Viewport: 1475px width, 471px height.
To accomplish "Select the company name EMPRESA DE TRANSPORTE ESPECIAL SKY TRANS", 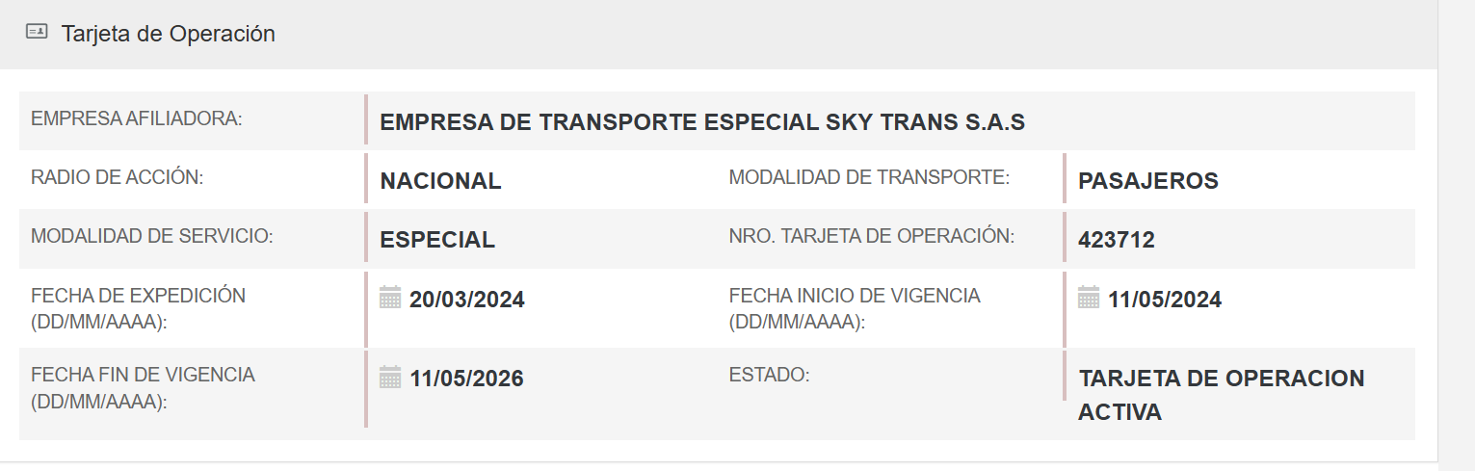I will tap(702, 122).
